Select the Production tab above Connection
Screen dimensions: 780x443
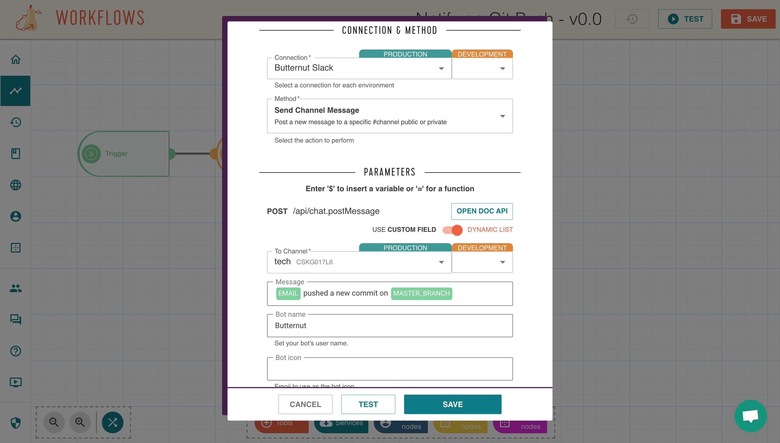(x=405, y=54)
